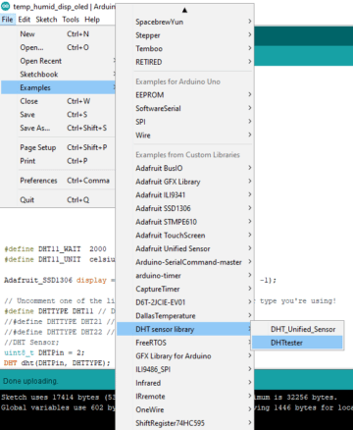Screen dimensions: 353x430
Task: Open the Help menu
Action: pyautogui.click(x=92, y=20)
